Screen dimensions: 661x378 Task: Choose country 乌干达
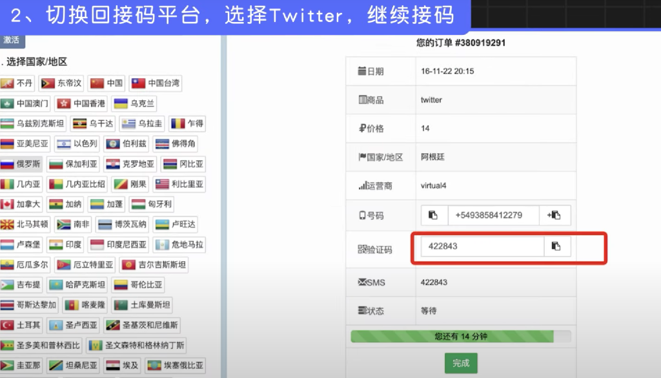93,123
